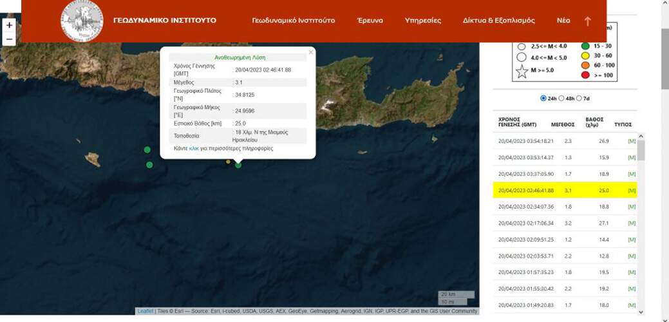Select the 24h time range
The width and height of the screenshot is (669, 322).
[x=543, y=99]
